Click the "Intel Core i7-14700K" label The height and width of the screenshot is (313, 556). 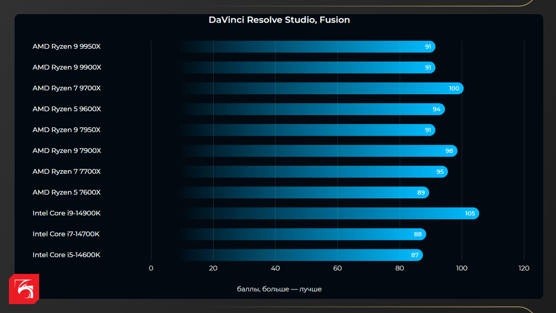pyautogui.click(x=66, y=234)
